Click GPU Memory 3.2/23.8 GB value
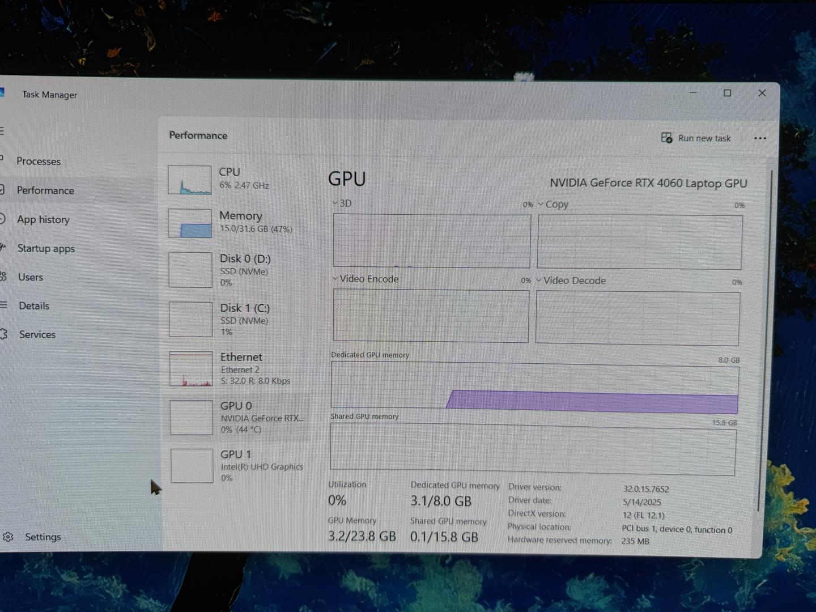Screen dimensions: 816x612 pos(362,536)
